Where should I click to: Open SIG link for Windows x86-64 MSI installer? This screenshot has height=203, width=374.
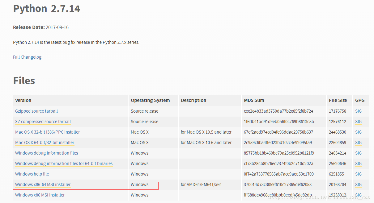coord(358,184)
